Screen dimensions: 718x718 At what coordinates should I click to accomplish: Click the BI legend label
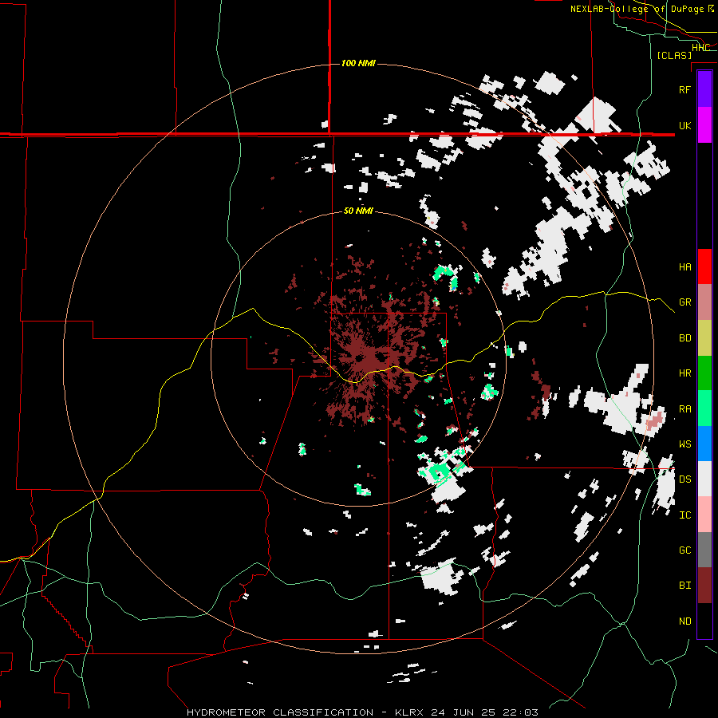[684, 586]
